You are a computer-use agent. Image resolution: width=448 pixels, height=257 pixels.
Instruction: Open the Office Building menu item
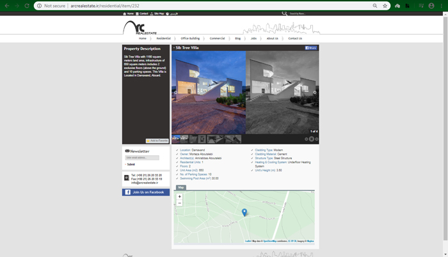[190, 38]
